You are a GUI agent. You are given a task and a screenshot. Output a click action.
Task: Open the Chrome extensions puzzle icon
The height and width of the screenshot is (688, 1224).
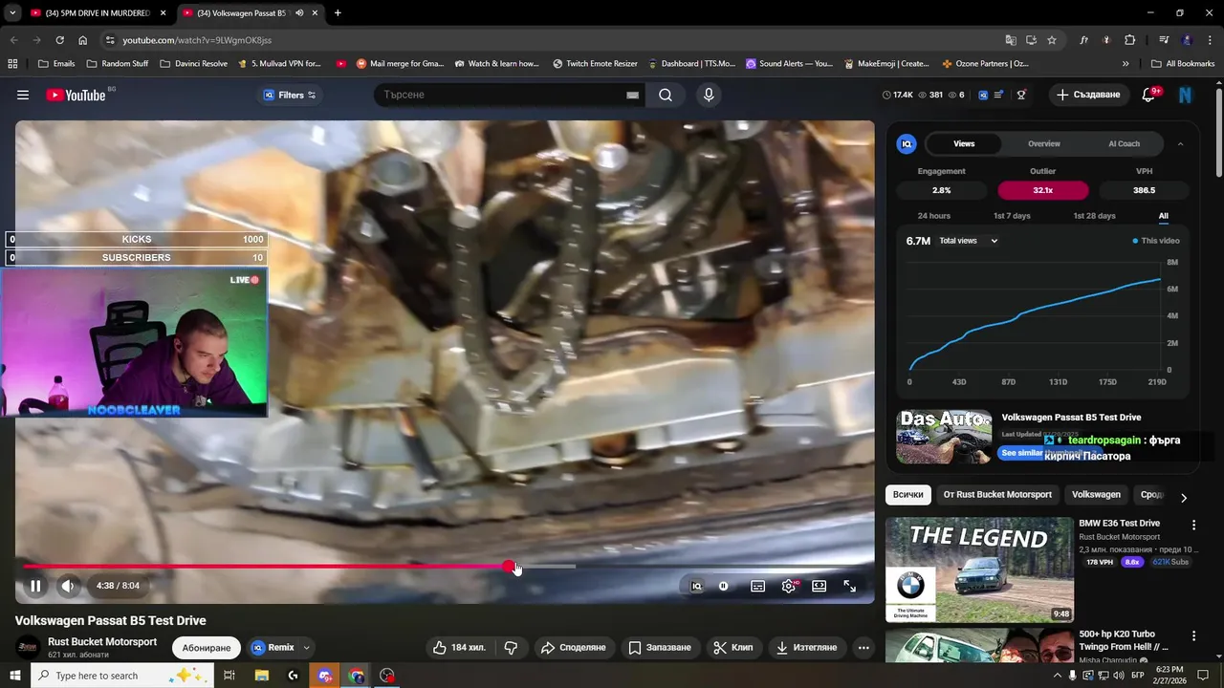pos(1130,40)
